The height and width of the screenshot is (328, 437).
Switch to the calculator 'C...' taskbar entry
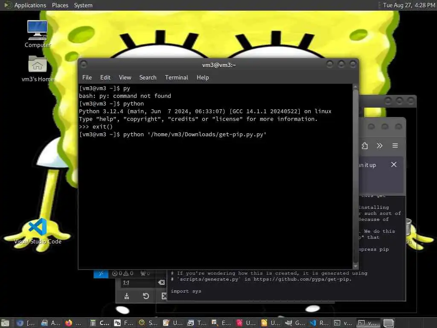pos(100,323)
